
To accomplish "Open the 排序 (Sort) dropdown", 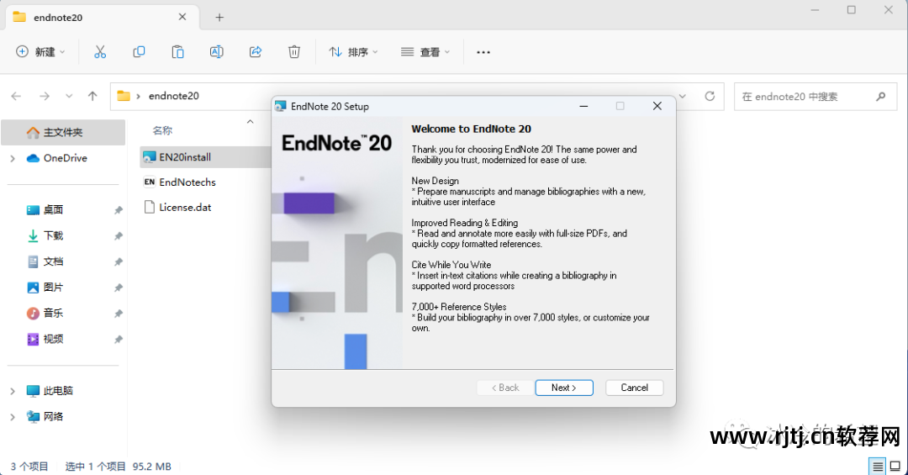I will click(353, 52).
